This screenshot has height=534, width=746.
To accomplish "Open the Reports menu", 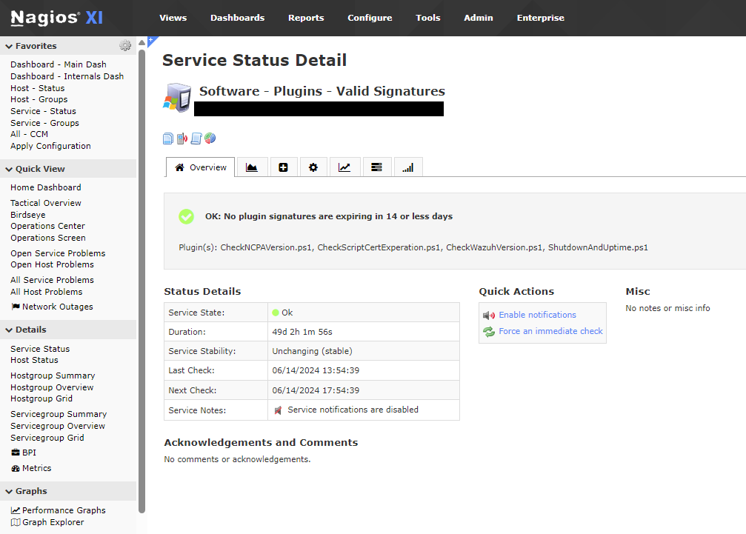I will click(x=306, y=18).
